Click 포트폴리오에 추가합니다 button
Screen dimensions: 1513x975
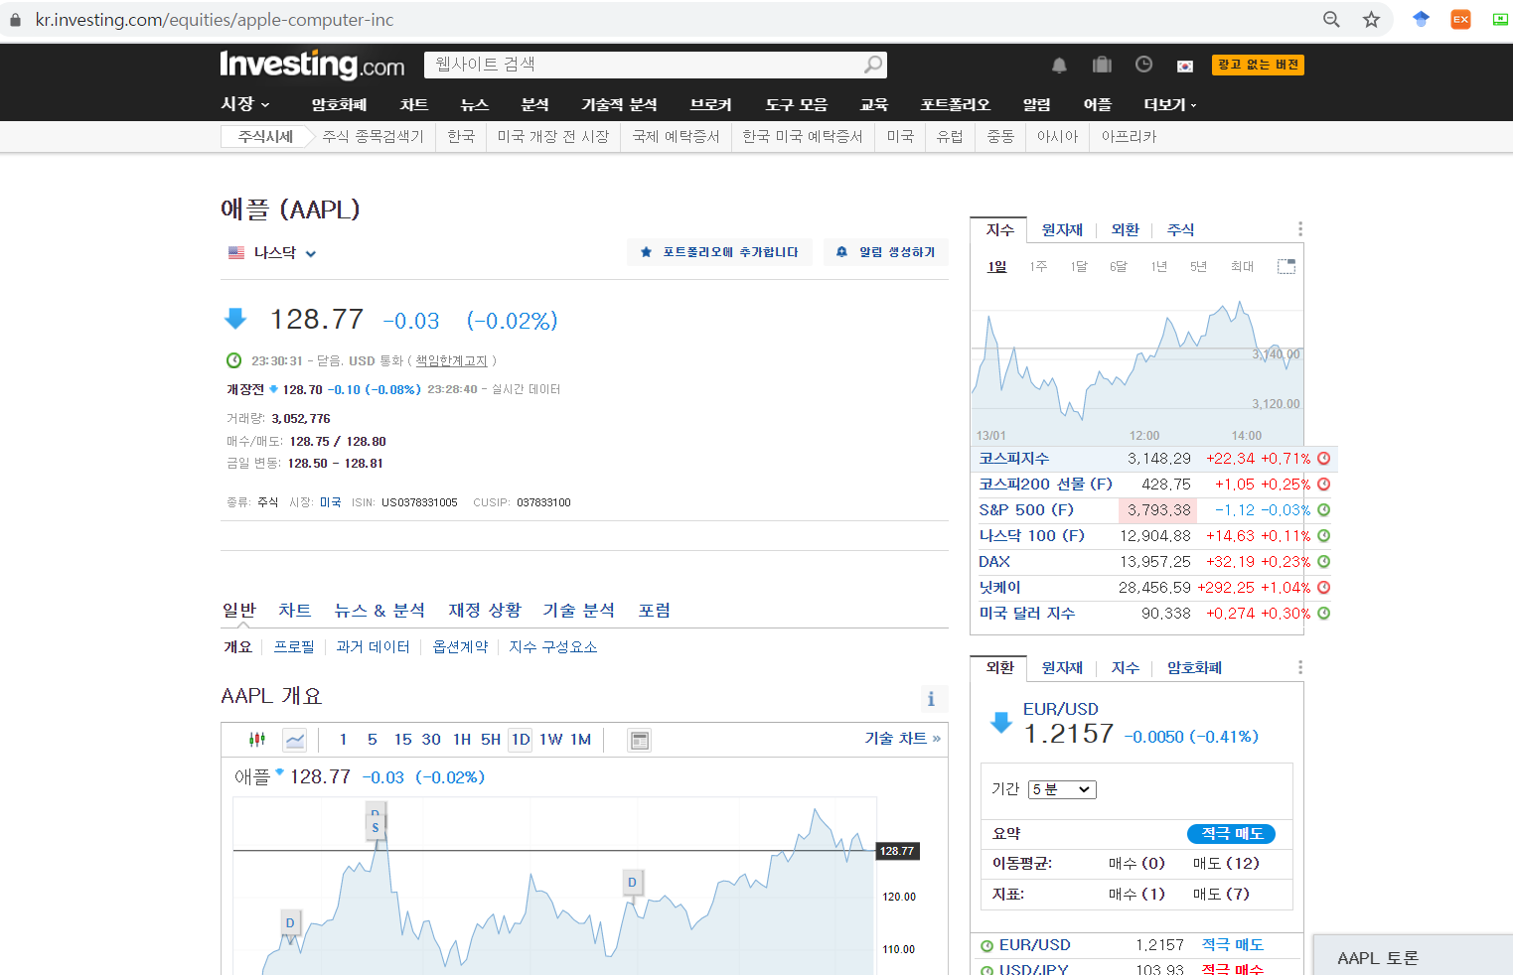click(719, 252)
